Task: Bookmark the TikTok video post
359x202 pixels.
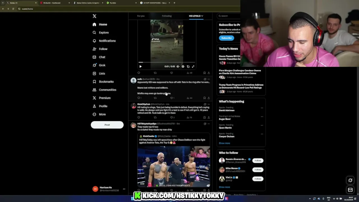Action: (204, 73)
